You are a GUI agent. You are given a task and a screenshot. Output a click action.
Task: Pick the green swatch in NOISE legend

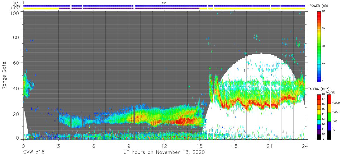coord(329,117)
